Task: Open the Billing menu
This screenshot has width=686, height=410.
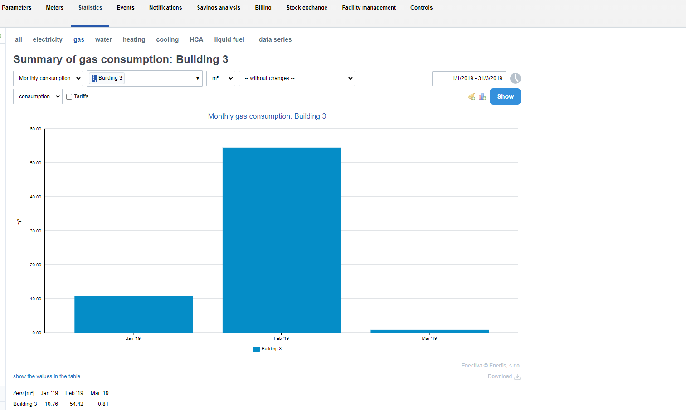Action: [263, 8]
